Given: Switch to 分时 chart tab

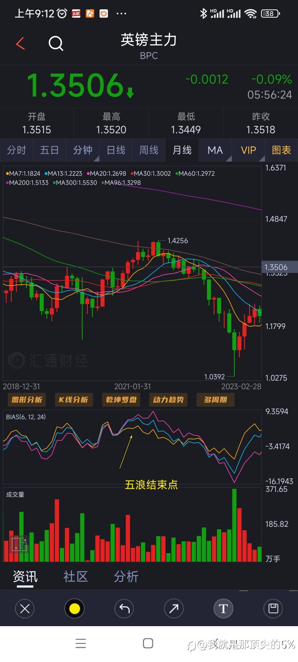Looking at the screenshot, I should (17, 150).
